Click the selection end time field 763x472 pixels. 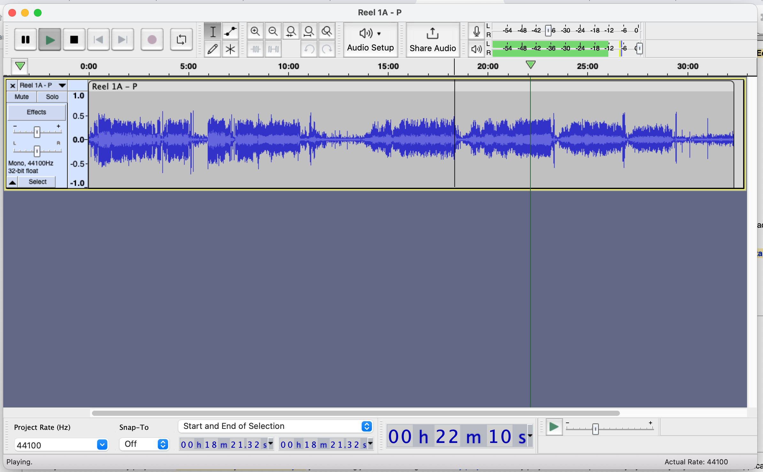[323, 445]
